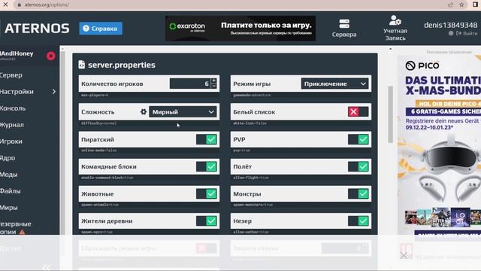Click the gear icon next to Сложность
The width and height of the screenshot is (481, 271).
[144, 112]
